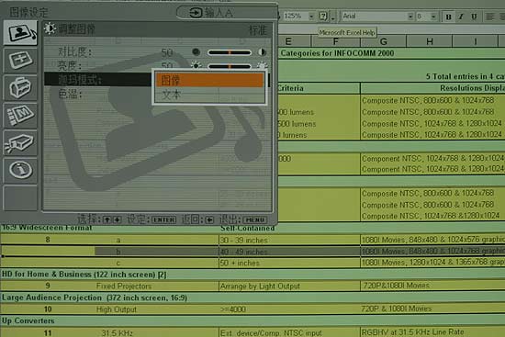Select the display position settings icon

pyautogui.click(x=20, y=61)
